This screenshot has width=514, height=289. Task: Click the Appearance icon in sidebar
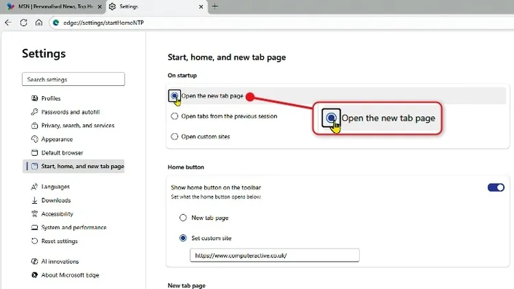(x=34, y=139)
